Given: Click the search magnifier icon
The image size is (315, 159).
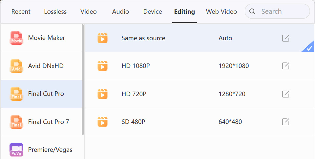Looking at the screenshot, I should (x=252, y=11).
